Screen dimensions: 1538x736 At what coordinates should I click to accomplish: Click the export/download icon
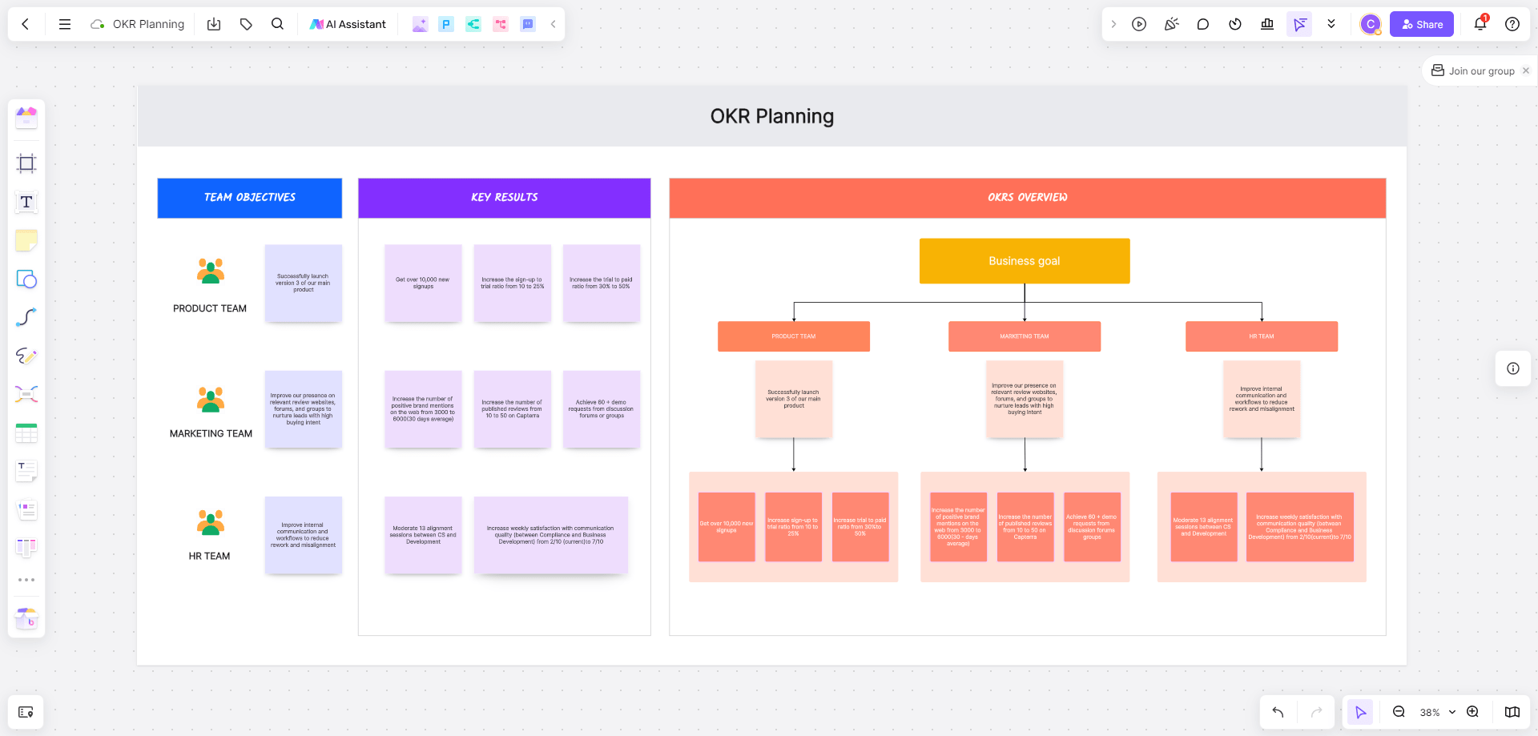pos(214,24)
